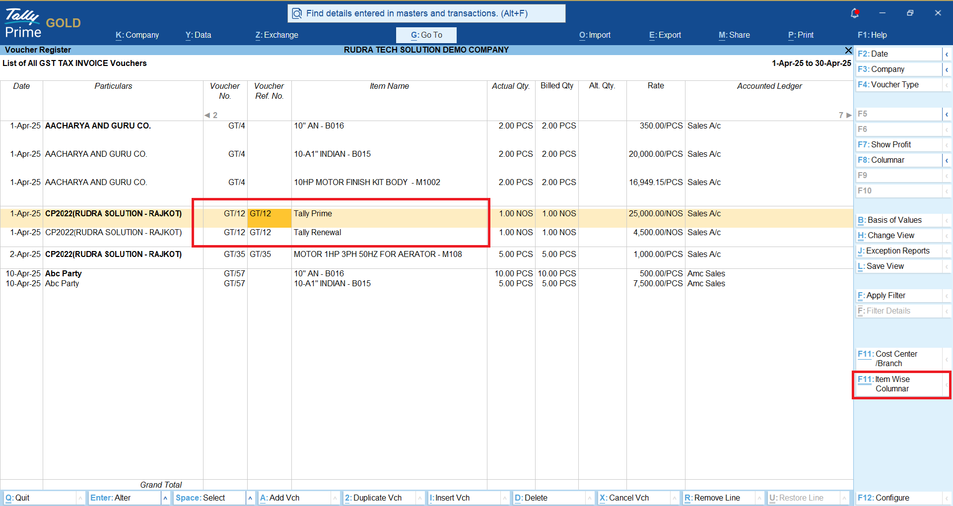The width and height of the screenshot is (953, 506).
Task: Click 2: Duplicate Vch
Action: (379, 498)
